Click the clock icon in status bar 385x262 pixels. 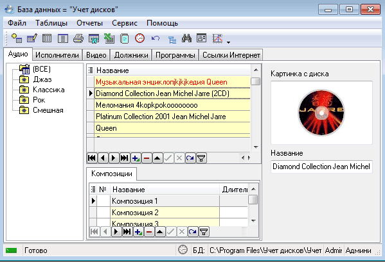pos(183,250)
